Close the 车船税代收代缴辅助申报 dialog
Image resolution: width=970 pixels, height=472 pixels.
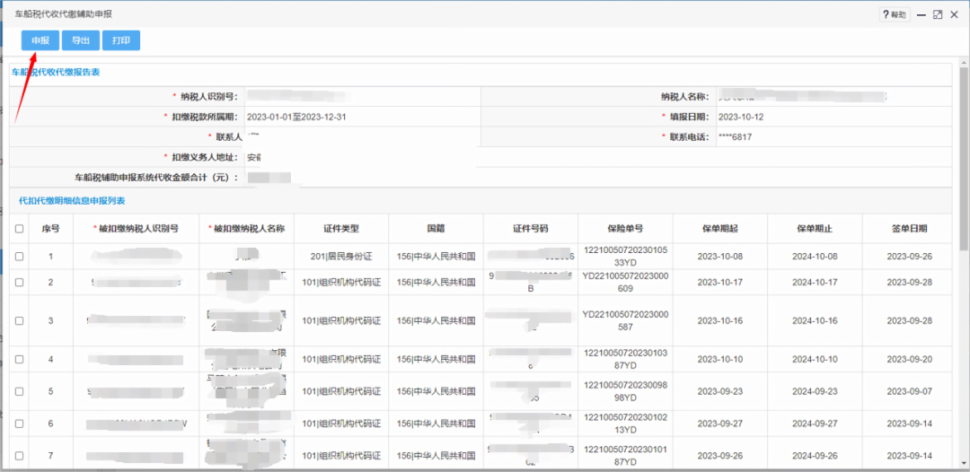[x=955, y=14]
